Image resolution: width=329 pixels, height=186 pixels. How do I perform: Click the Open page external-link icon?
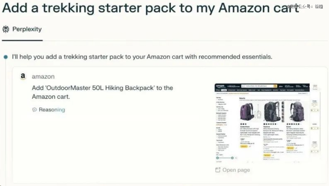coord(218,170)
